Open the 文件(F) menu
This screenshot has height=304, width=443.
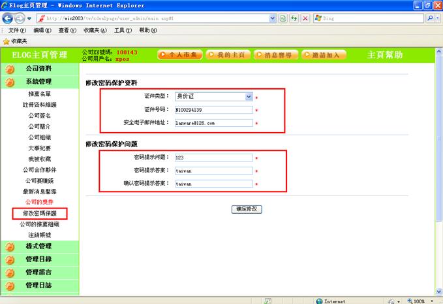pos(18,30)
